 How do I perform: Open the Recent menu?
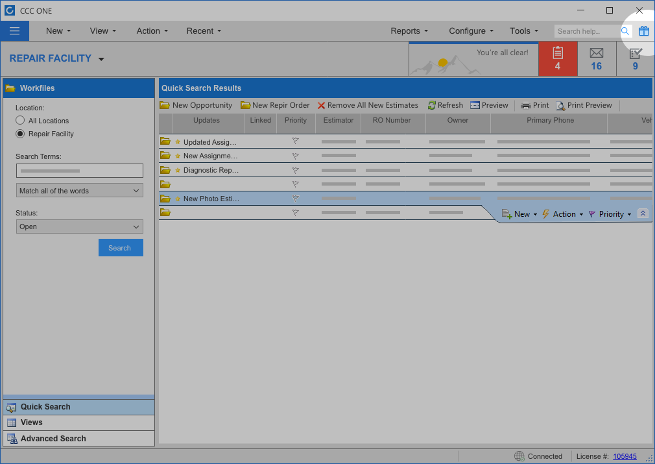(204, 31)
